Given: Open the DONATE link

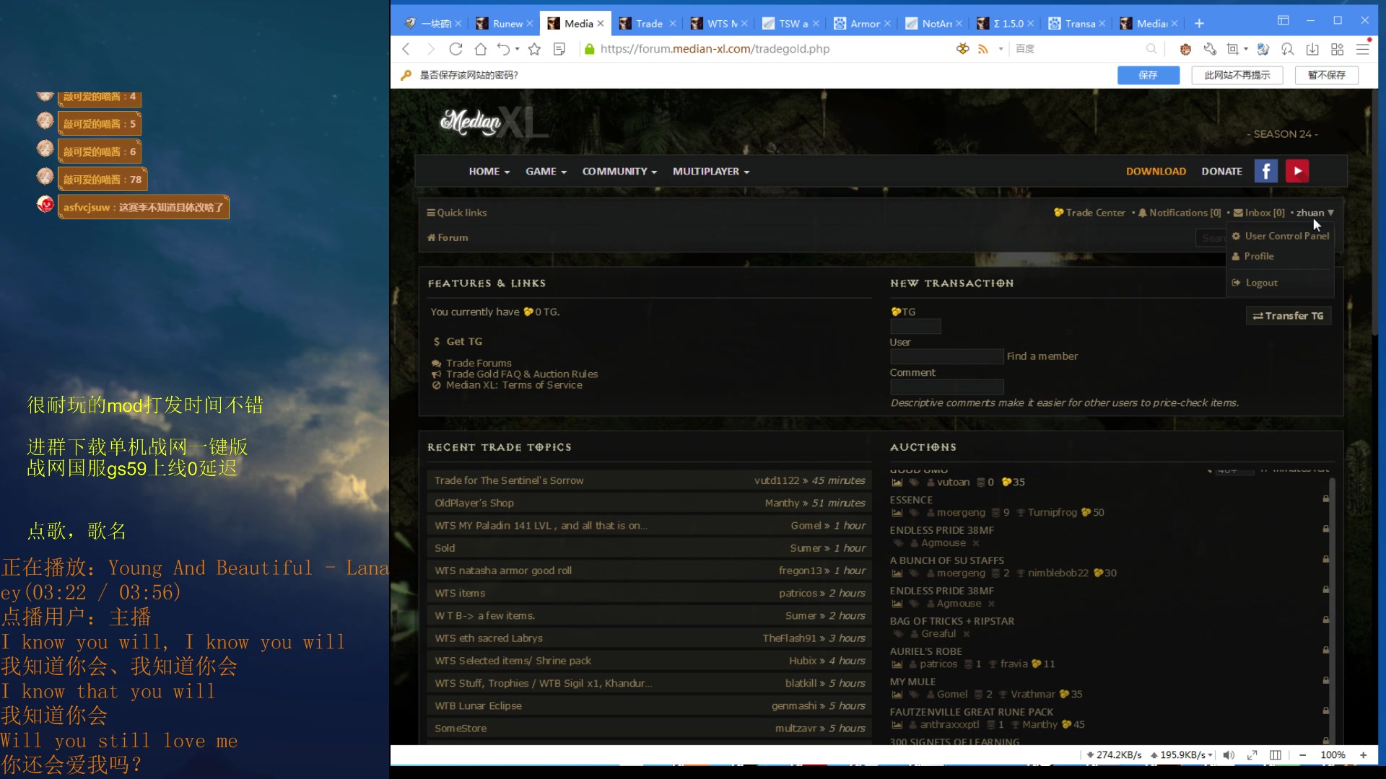Looking at the screenshot, I should (x=1221, y=172).
